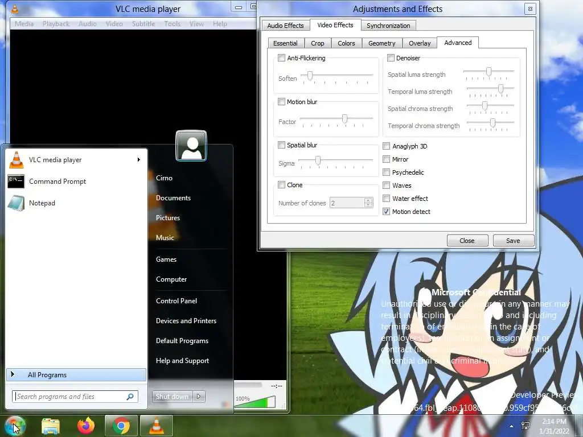
Task: Open Notepad from the Start menu
Action: tap(76, 203)
